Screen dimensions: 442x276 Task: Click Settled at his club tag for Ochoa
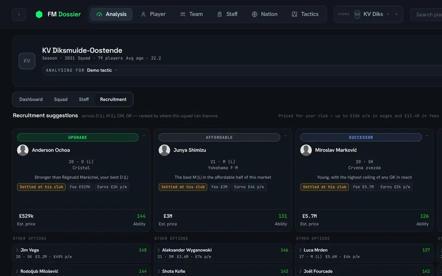[x=41, y=187]
